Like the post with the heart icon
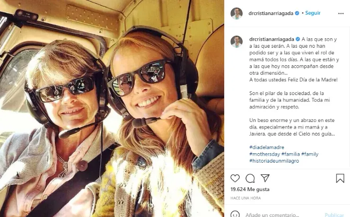This screenshot has height=217, width=350. click(235, 178)
